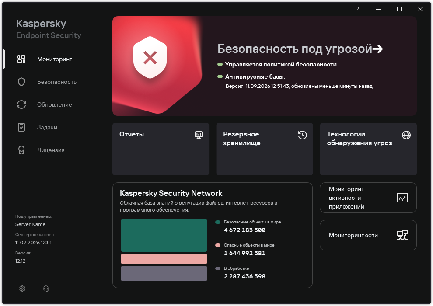This screenshot has width=433, height=306.
Task: Open Технологии обнаружения угроз tile
Action: pyautogui.click(x=368, y=149)
